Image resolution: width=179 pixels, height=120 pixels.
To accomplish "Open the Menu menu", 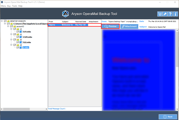I will coord(3,6).
